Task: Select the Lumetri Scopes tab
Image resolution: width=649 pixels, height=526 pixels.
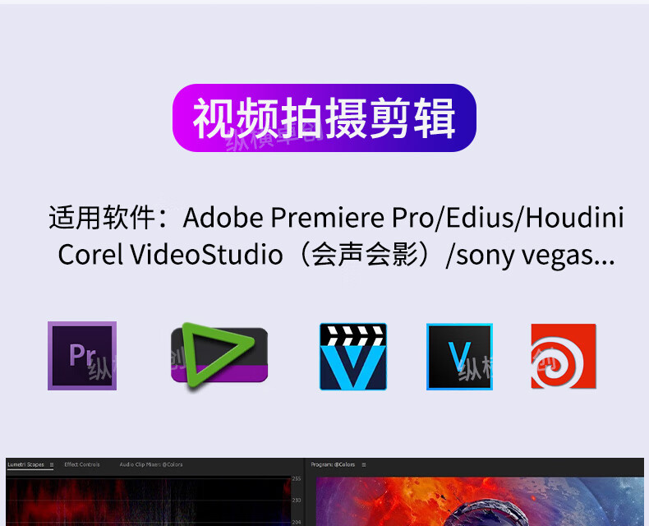Action: tap(25, 464)
